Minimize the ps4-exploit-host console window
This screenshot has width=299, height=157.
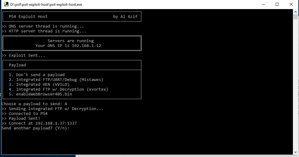point(263,4)
